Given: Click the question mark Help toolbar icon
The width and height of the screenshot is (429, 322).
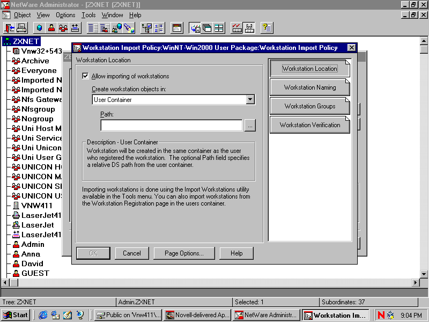Looking at the screenshot, I should 267,28.
